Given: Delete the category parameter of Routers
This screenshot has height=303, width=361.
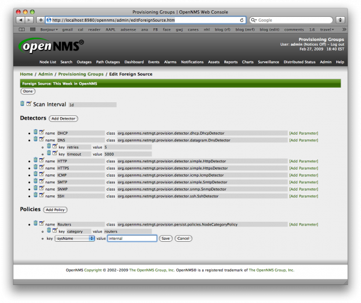Looking at the screenshot, I should tap(49, 230).
